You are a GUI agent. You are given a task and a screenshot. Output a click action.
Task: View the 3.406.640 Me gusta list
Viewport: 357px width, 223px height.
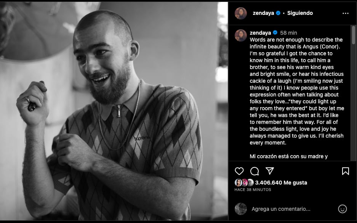(x=281, y=183)
